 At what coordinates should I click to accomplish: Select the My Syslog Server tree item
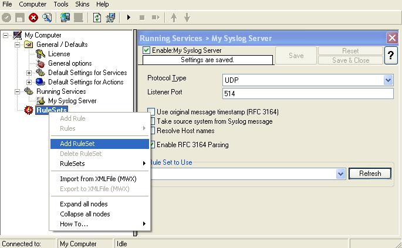click(x=72, y=101)
